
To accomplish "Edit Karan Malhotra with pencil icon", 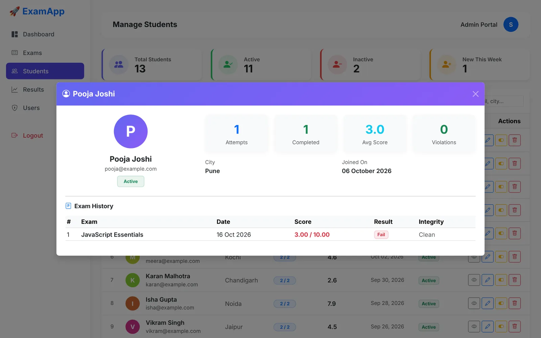I will (488, 280).
